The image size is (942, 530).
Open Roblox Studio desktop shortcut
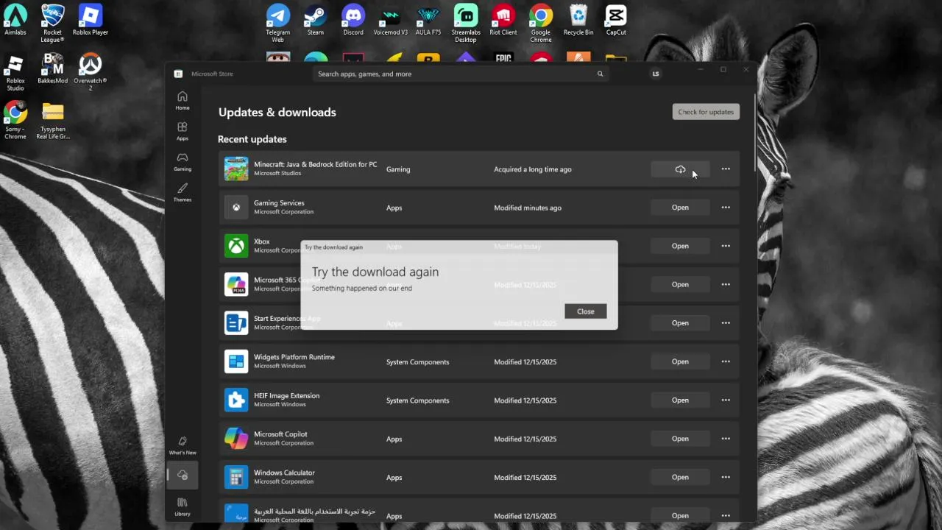point(15,72)
